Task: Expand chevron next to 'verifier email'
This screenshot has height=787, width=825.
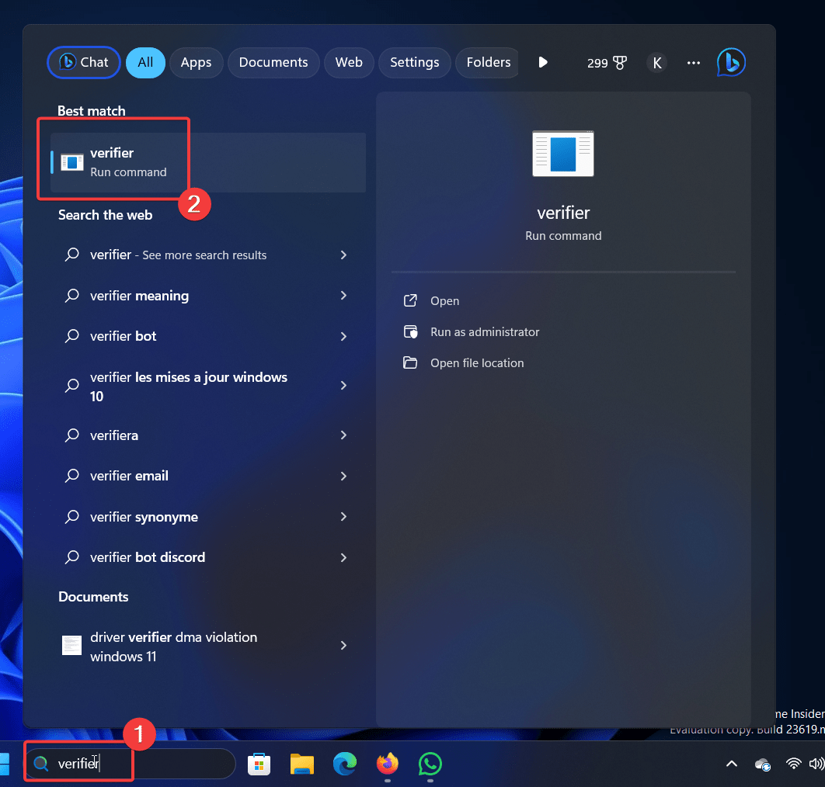Action: [343, 477]
